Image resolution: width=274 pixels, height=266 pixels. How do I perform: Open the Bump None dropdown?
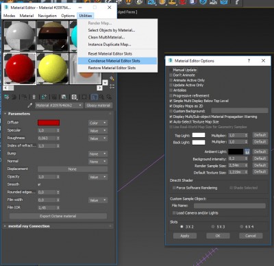98,154
